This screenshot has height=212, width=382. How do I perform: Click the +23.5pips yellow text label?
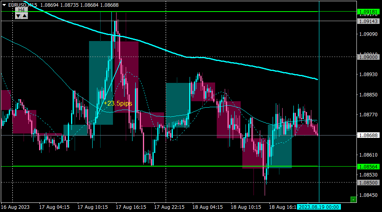pyautogui.click(x=118, y=103)
